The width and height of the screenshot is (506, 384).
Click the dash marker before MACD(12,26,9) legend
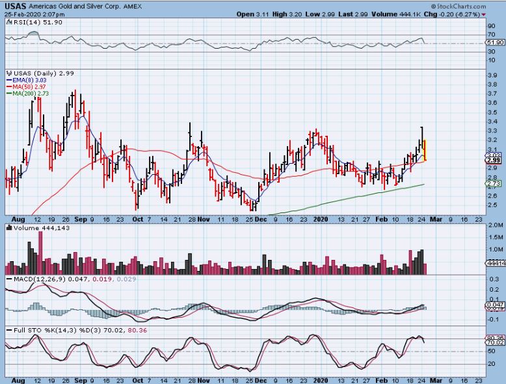(9, 279)
